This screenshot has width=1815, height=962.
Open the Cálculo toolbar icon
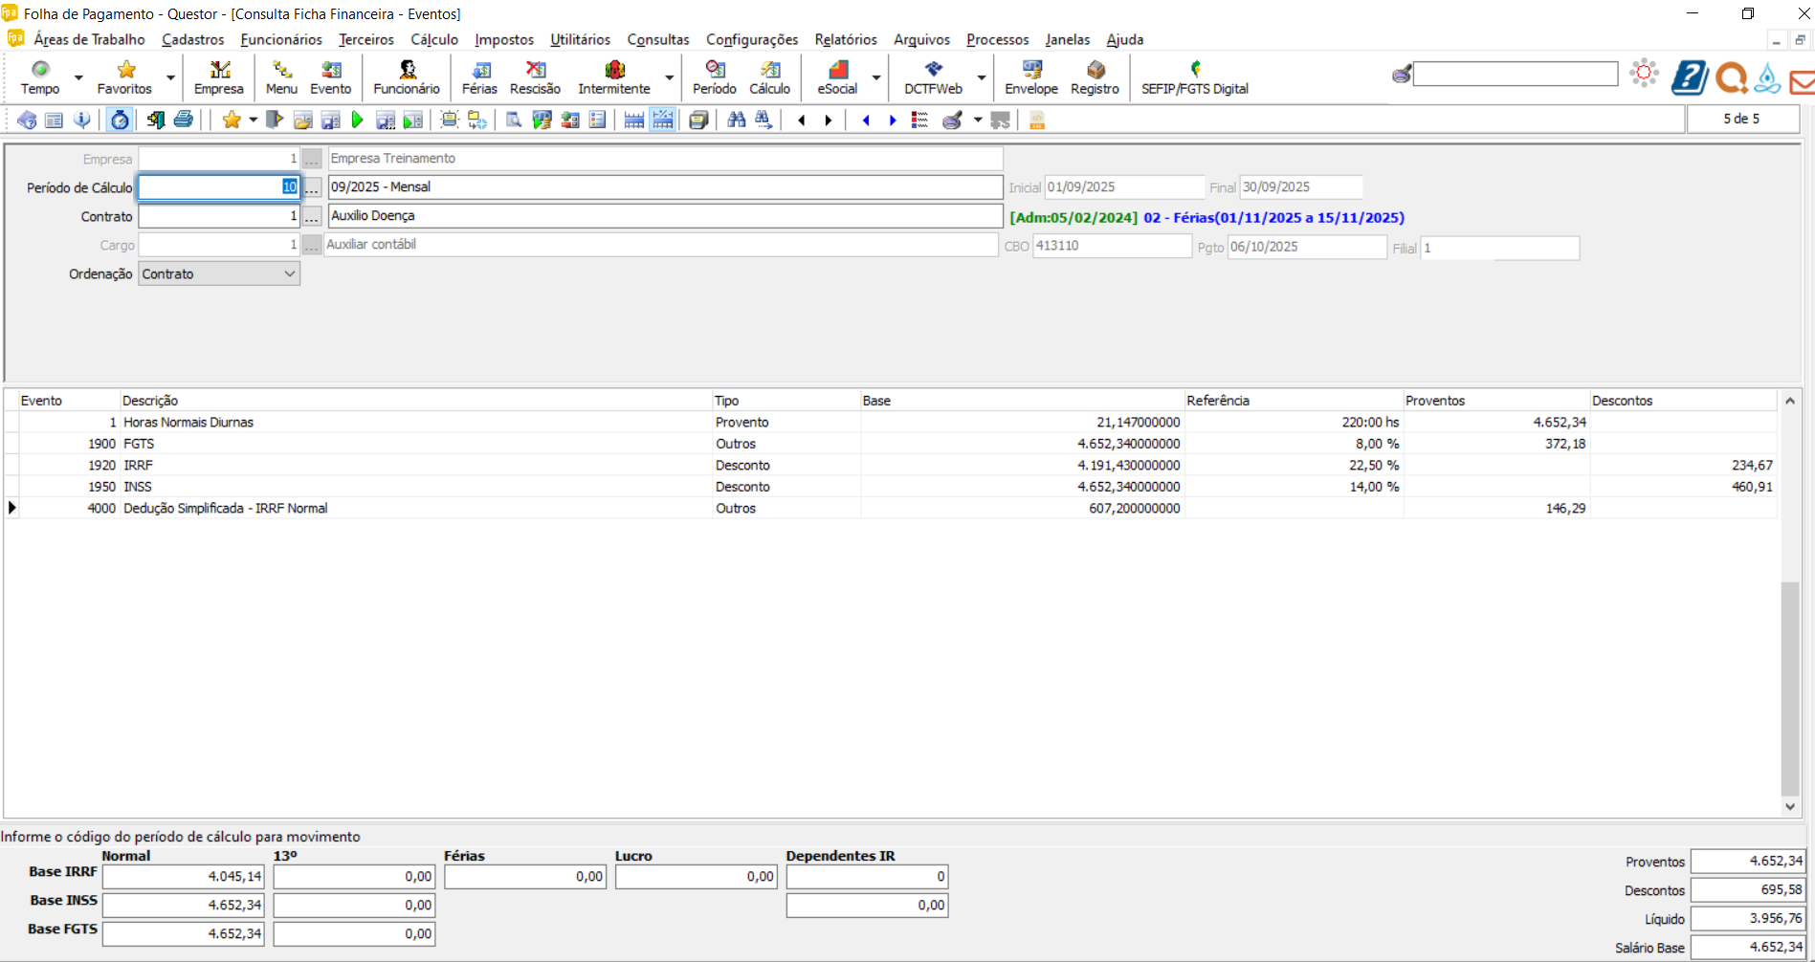tap(769, 77)
